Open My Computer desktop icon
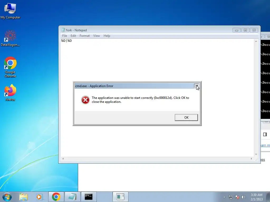Screen dimensions: 270x202 pyautogui.click(x=10, y=11)
